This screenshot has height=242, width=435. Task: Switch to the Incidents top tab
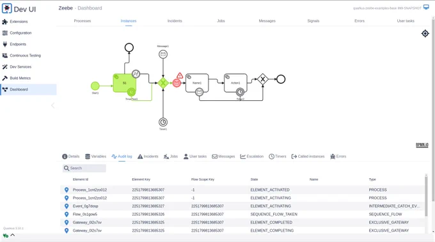(x=175, y=21)
